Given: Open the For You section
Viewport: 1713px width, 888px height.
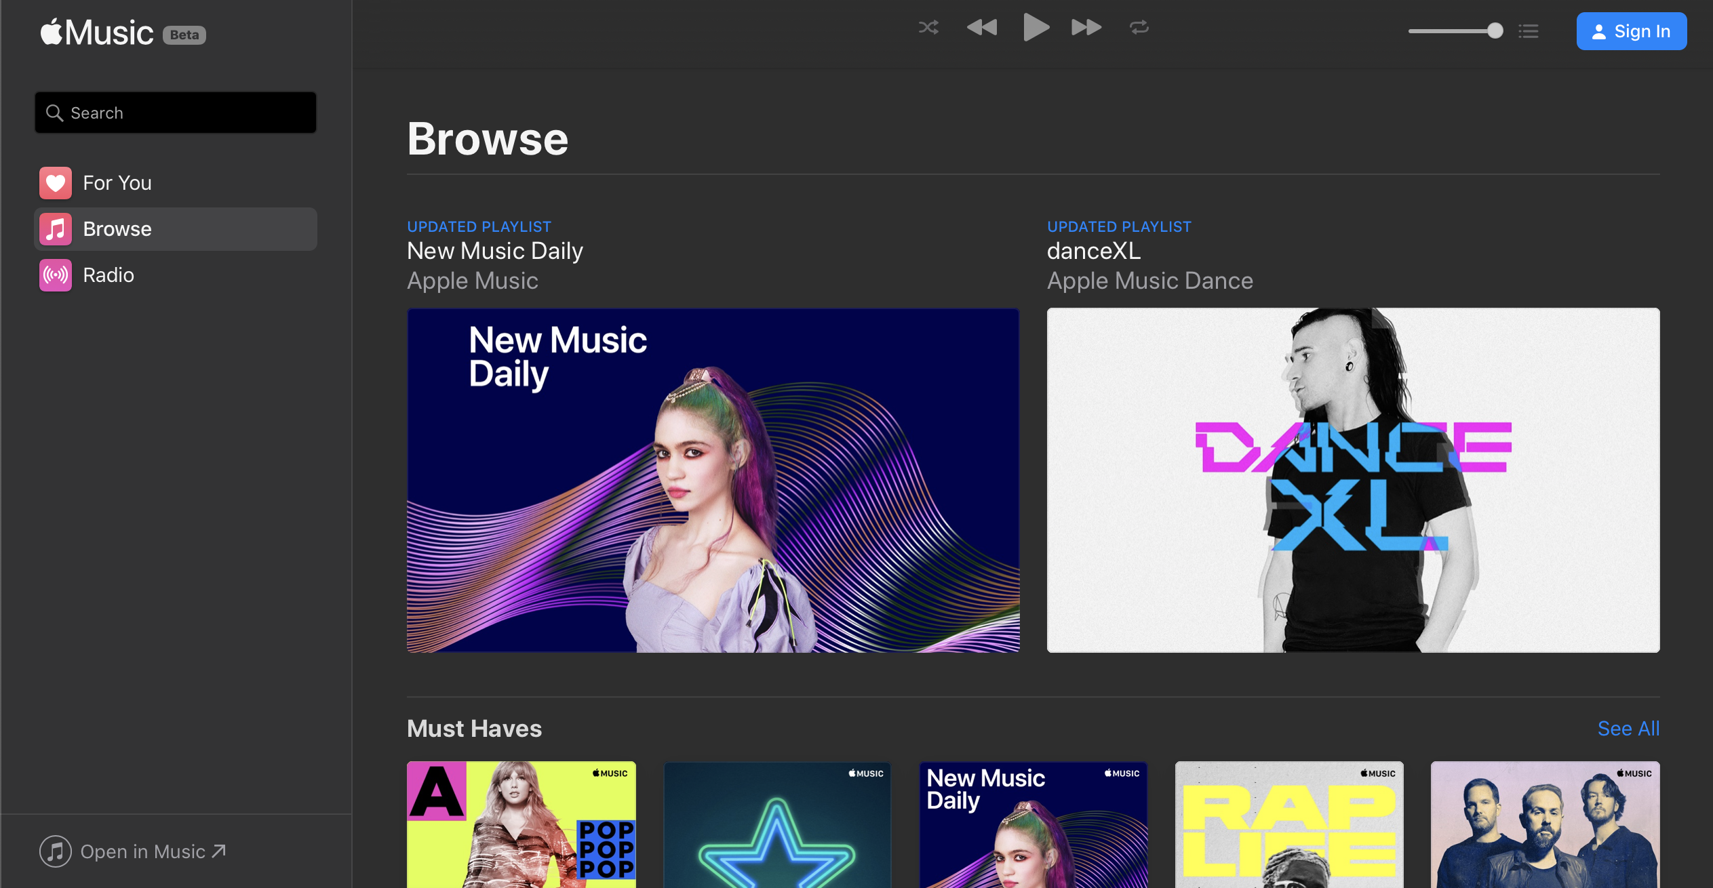Looking at the screenshot, I should 176,183.
